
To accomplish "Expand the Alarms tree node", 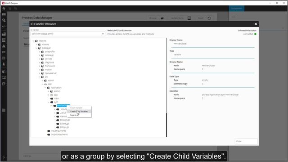I will pos(54,117).
